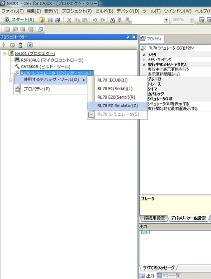Click the green refresh icon in project tree

pos(30,45)
